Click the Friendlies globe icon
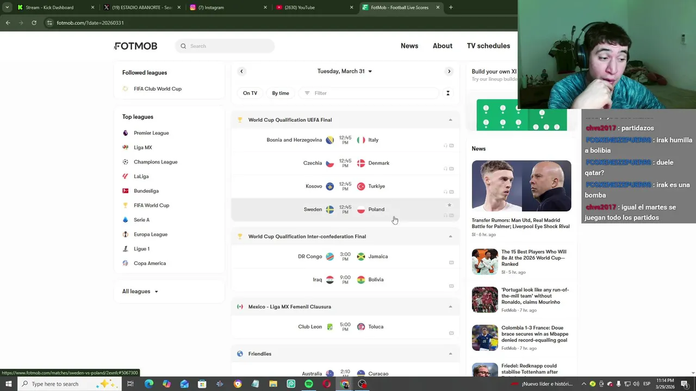 tap(240, 354)
